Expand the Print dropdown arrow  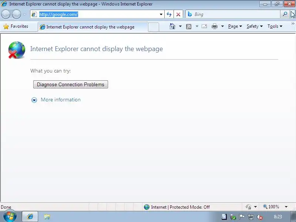(222, 26)
